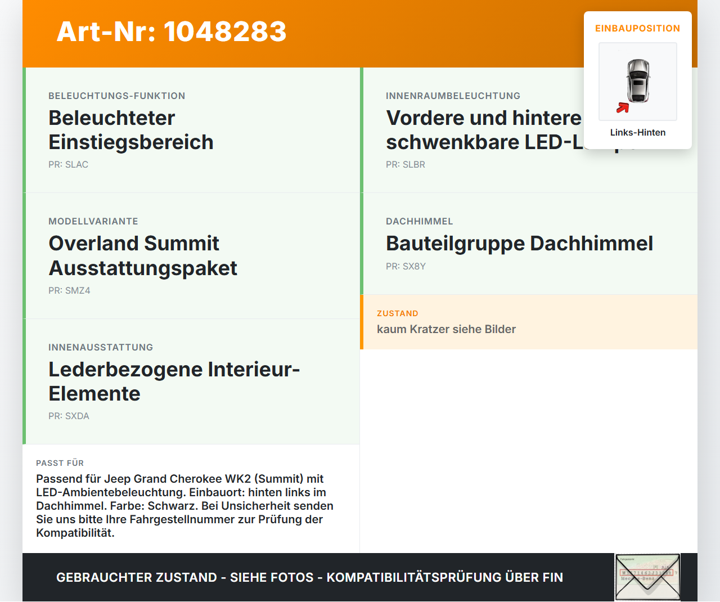The image size is (720, 602).
Task: Select Lederbezogene Interieur-Elemente card
Action: point(191,381)
